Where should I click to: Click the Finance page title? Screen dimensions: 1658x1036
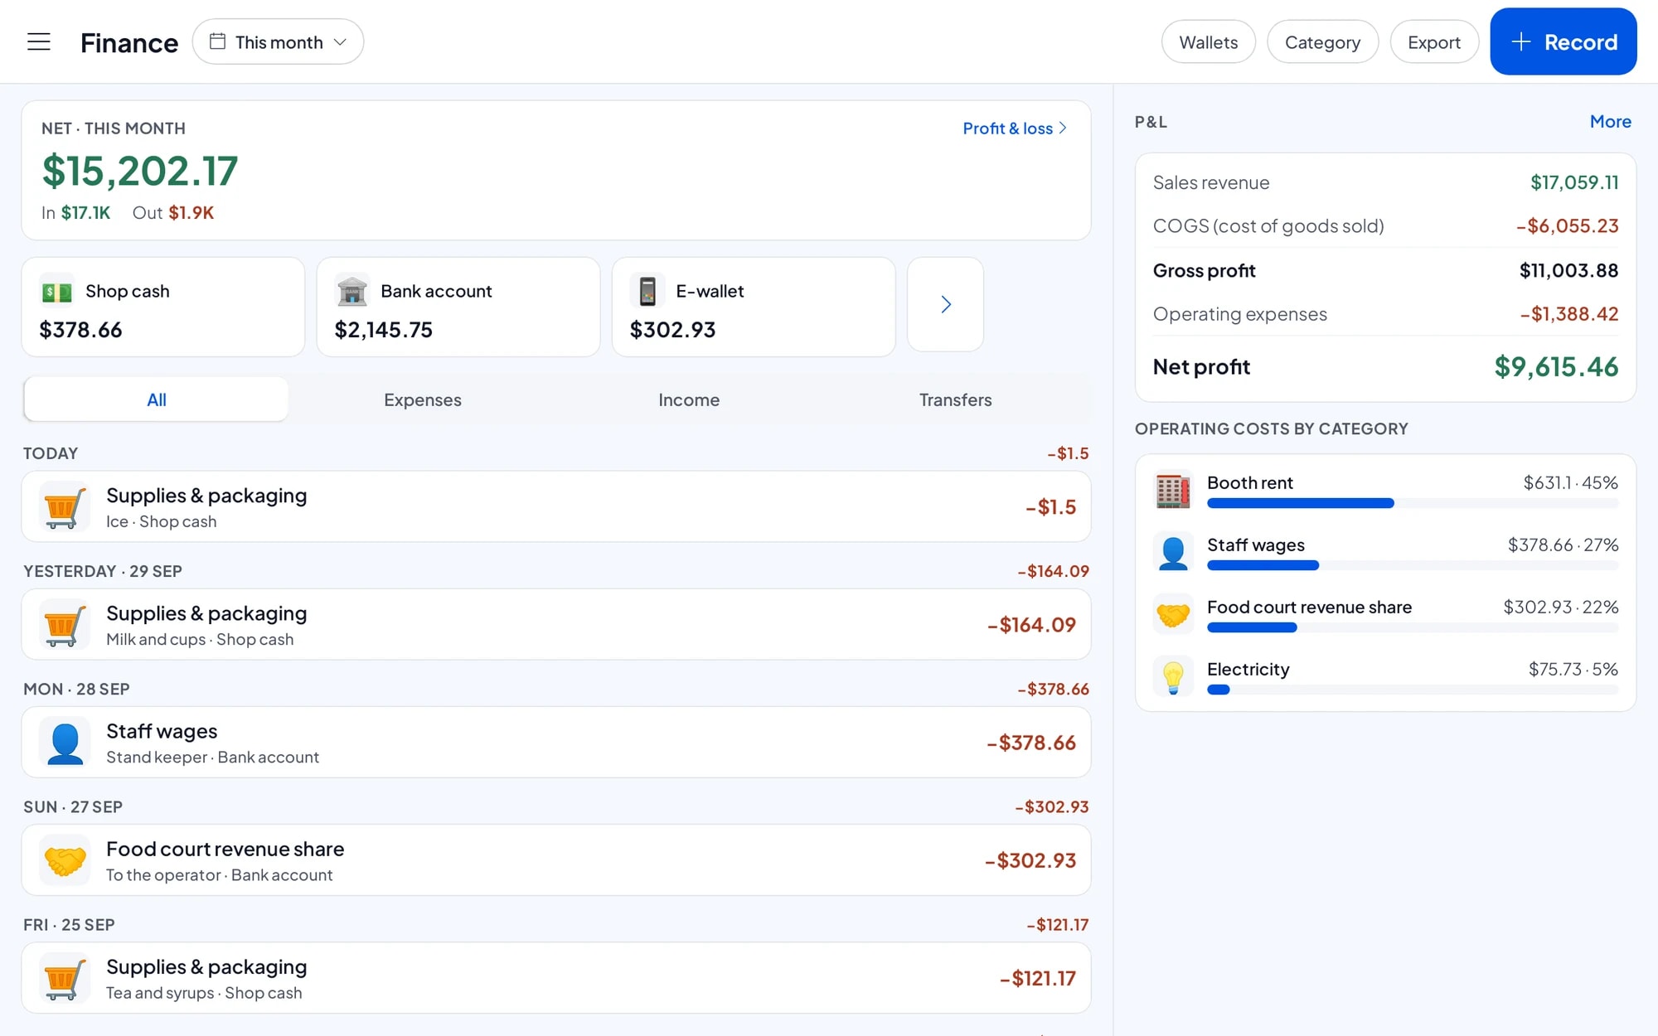[x=129, y=42]
